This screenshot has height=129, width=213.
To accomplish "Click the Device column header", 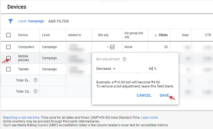I will click(x=23, y=35).
